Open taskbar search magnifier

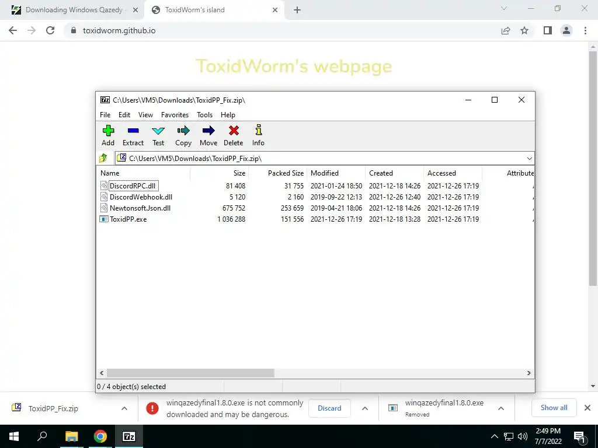point(42,436)
